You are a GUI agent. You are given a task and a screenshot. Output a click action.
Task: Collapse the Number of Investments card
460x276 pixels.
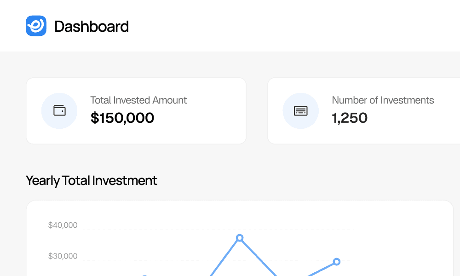tap(363, 110)
